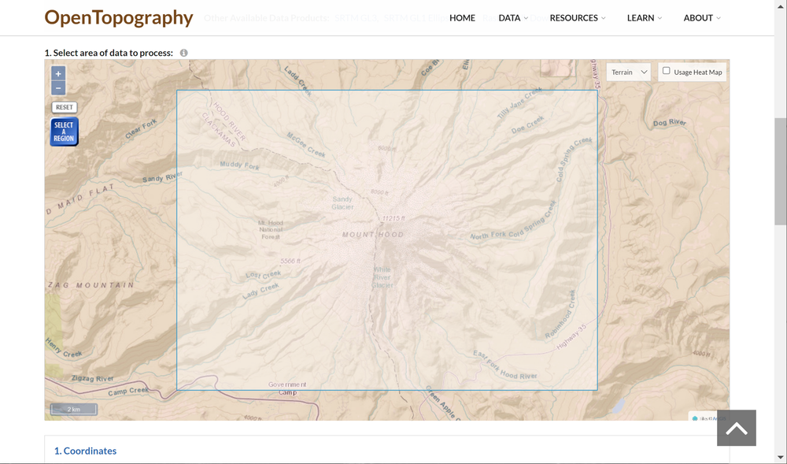Click the Zigzag River map label
787x464 pixels.
pyautogui.click(x=93, y=378)
